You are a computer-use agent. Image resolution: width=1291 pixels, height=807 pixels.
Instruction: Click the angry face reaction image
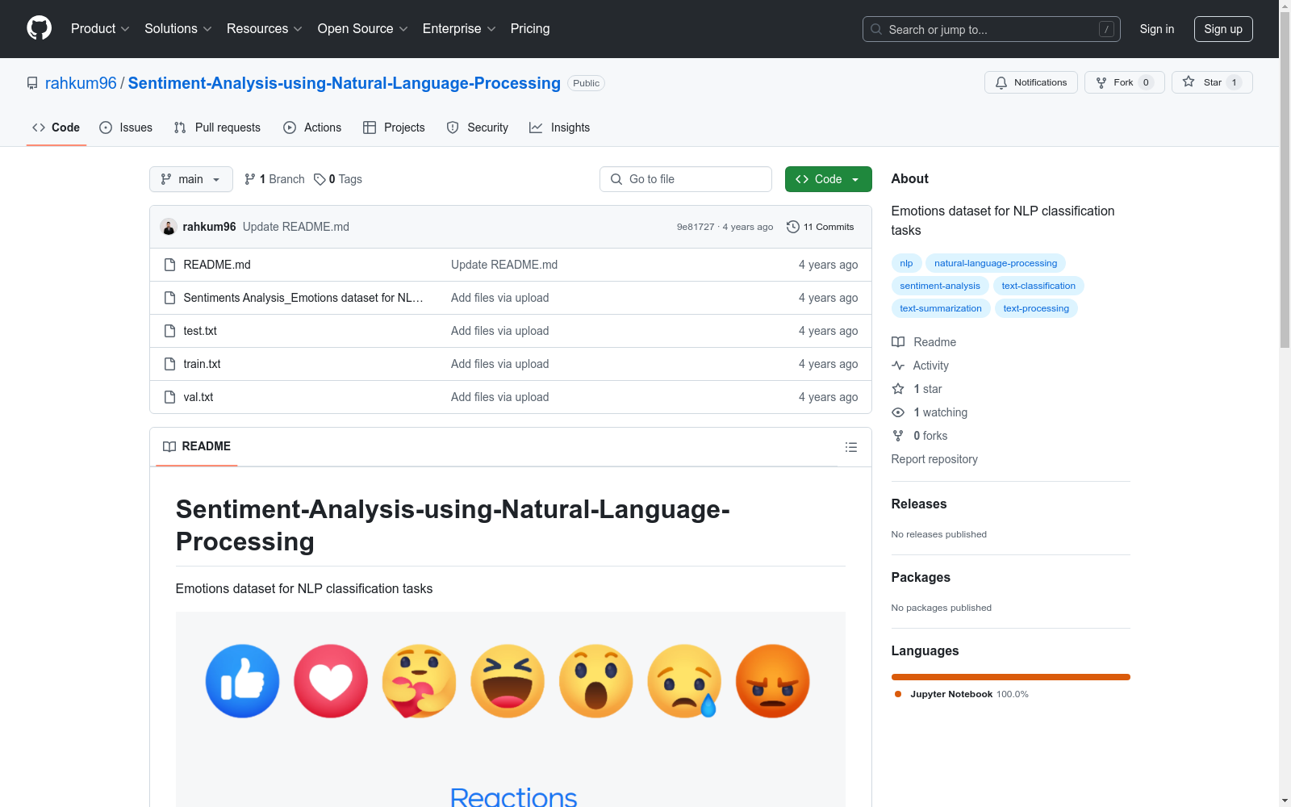(x=772, y=681)
